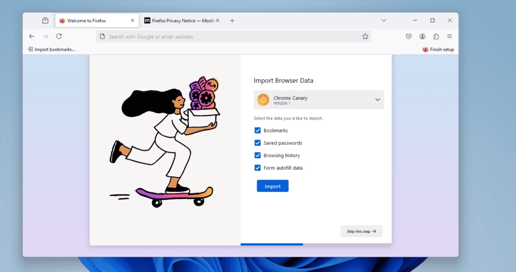
Task: Uncheck the Bookmarks checkbox
Action: [257, 130]
